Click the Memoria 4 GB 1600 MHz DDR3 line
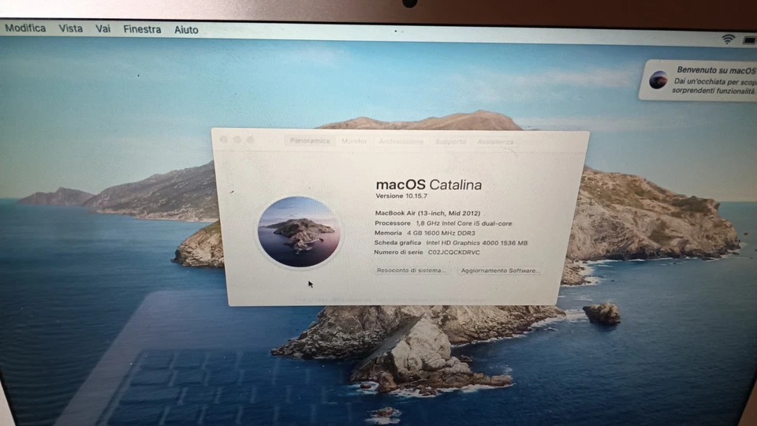 click(425, 233)
